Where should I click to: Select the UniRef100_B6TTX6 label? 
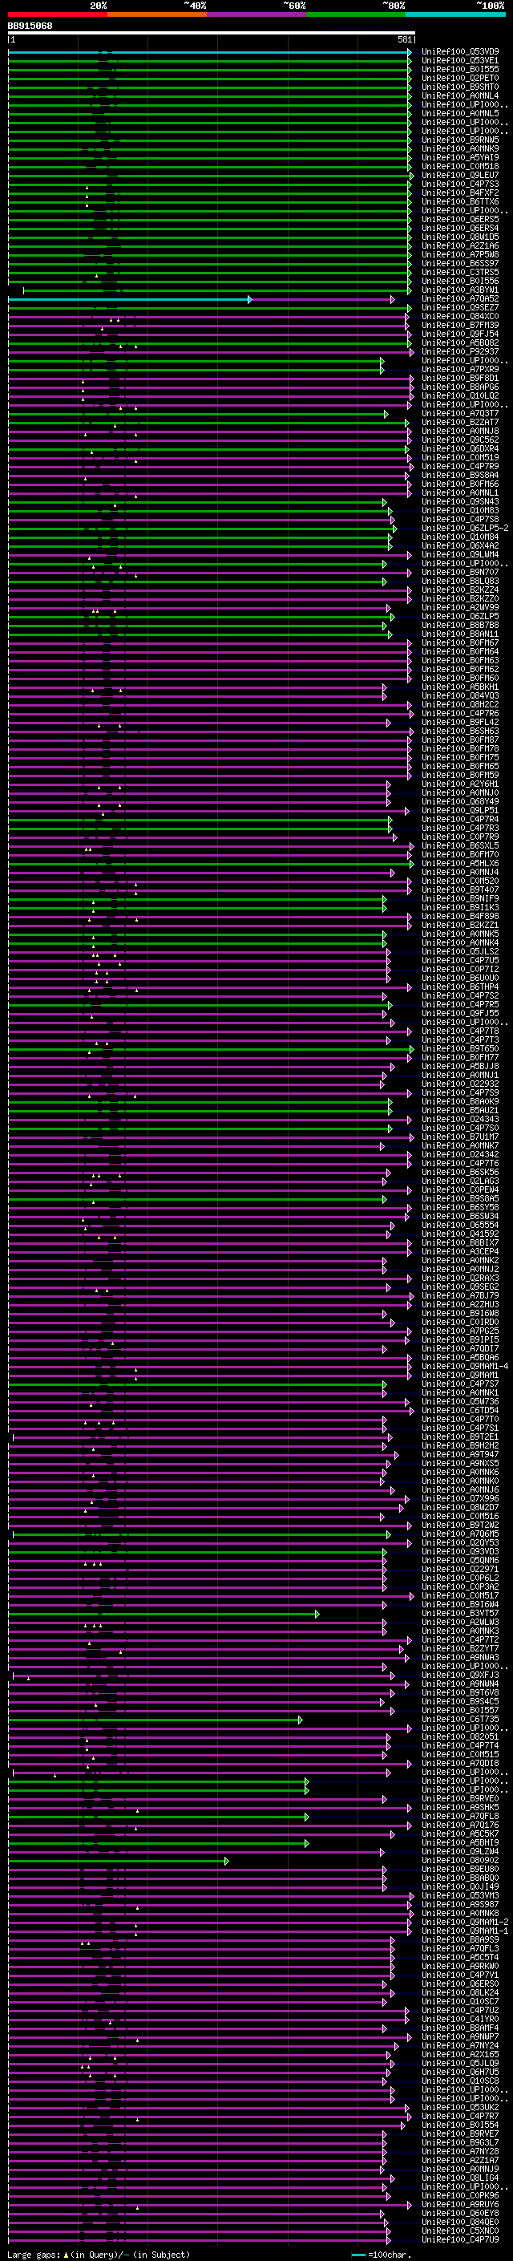pos(459,202)
